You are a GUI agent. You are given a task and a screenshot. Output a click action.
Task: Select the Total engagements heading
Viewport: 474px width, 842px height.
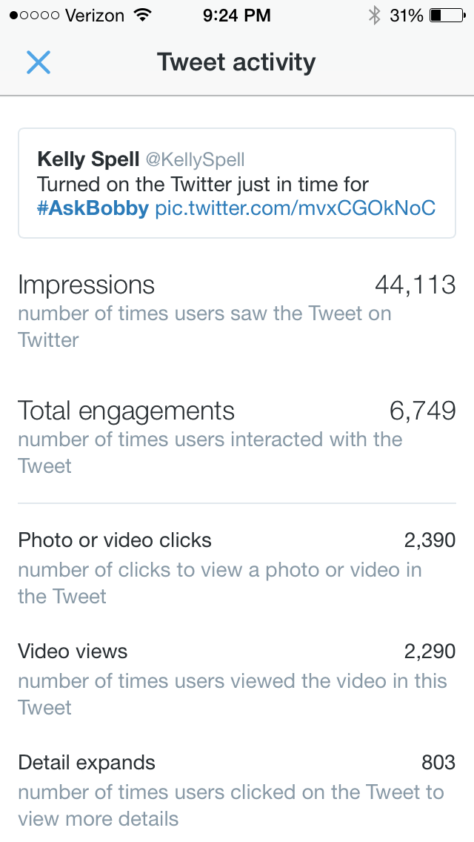(x=126, y=411)
